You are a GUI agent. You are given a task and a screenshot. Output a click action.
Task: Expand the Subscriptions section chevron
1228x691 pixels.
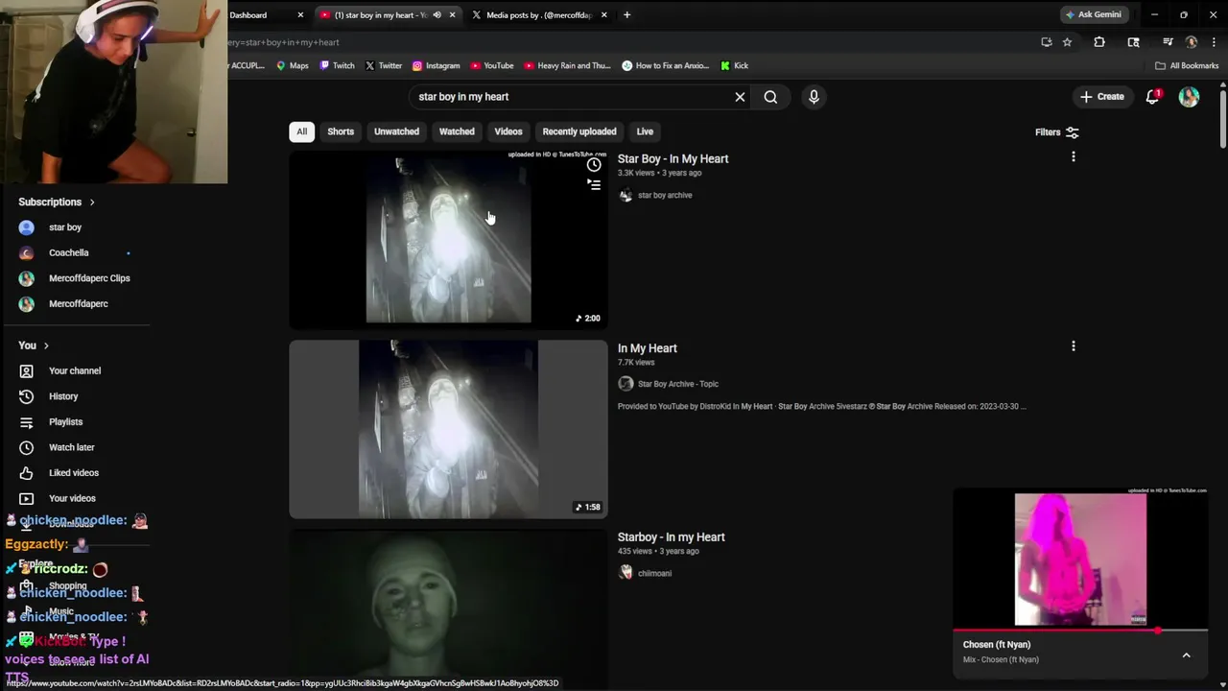[92, 203]
